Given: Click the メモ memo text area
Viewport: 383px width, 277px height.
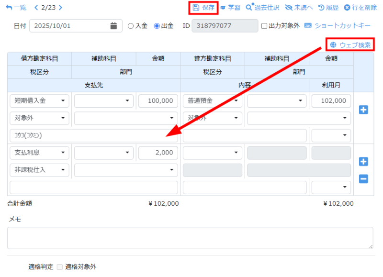Looking at the screenshot, I should (190, 238).
